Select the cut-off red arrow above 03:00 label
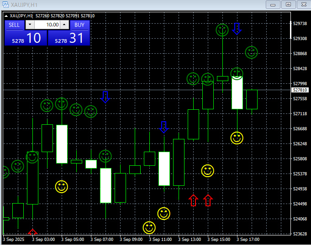Screen dimensions: 311x245 [x=33, y=232]
